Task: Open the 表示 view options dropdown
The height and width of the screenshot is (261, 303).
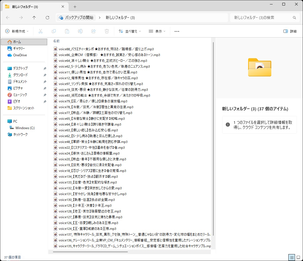Action: [x=157, y=31]
